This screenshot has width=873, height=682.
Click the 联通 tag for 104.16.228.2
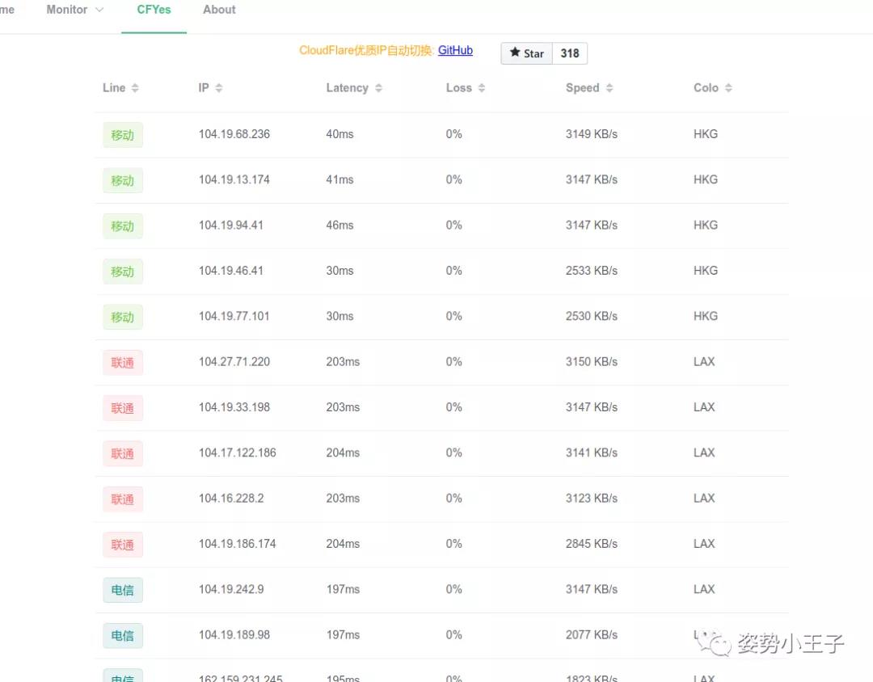123,499
